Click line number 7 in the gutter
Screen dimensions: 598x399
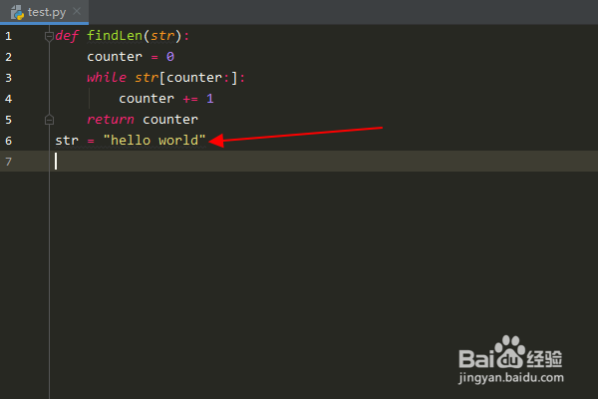click(8, 162)
